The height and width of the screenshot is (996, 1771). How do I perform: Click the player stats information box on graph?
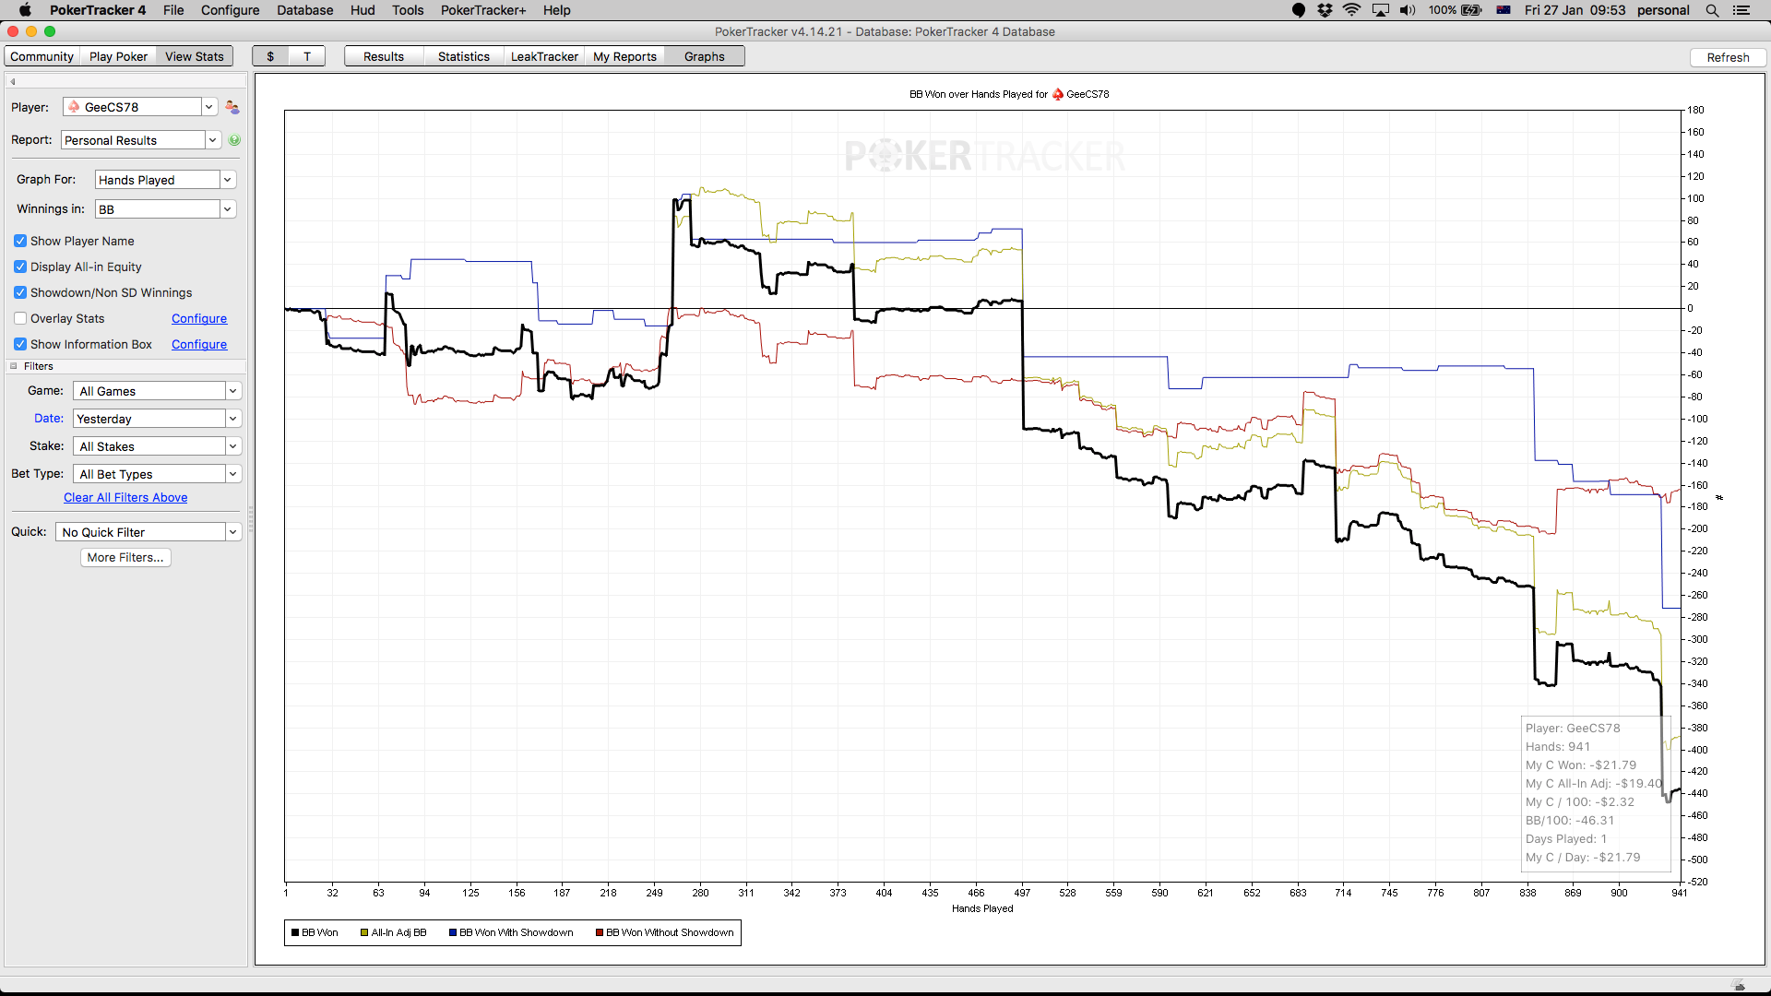coord(1596,793)
